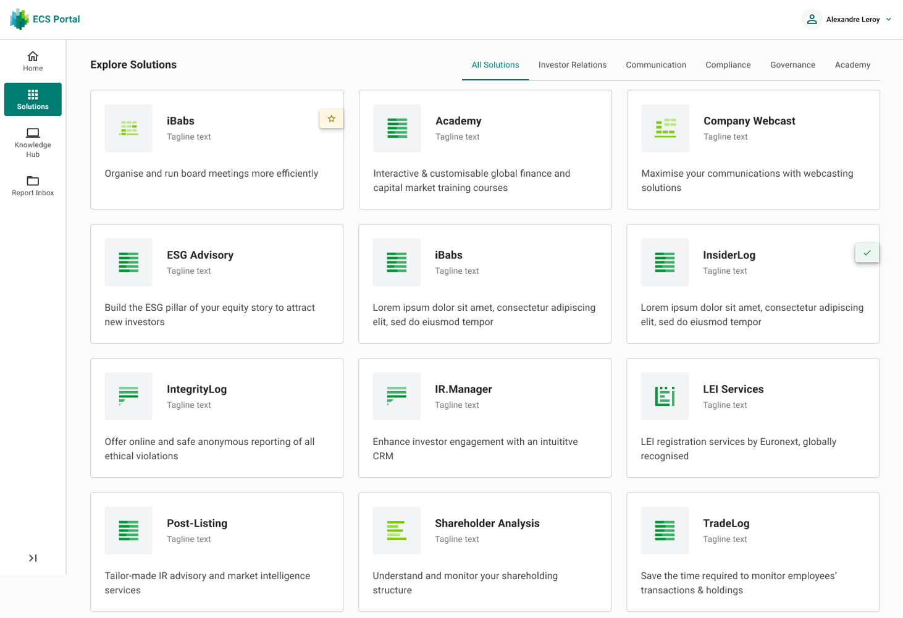Open the Post-Listing solution card
The height and width of the screenshot is (618, 903).
pyautogui.click(x=217, y=552)
